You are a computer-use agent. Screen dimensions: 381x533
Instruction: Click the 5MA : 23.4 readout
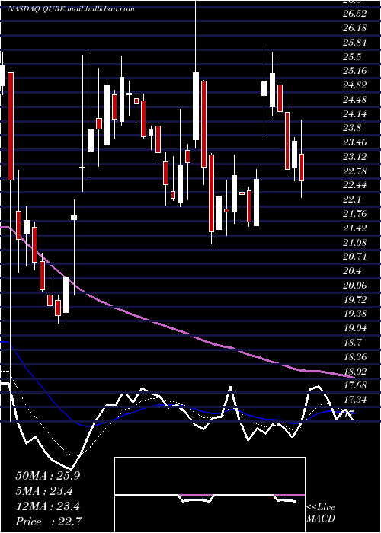pos(46,491)
